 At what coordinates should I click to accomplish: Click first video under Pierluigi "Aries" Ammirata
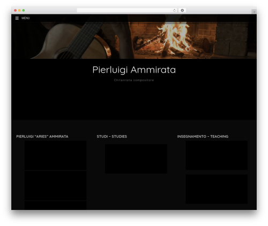55,155
